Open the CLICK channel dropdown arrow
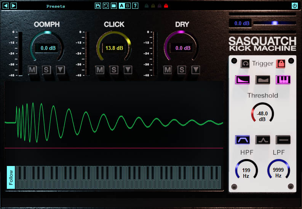The height and width of the screenshot is (209, 302). tap(128, 70)
